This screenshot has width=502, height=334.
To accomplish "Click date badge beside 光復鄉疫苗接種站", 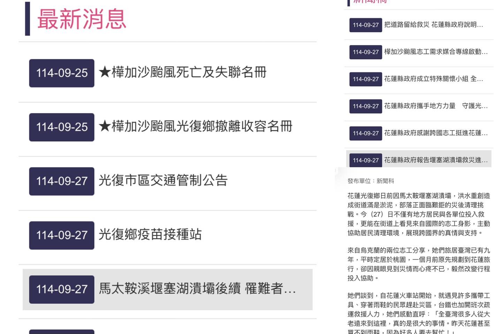I will pyautogui.click(x=62, y=236).
